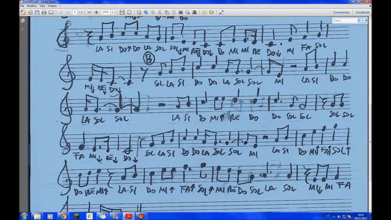This screenshot has width=391, height=220.
Task: Click the envelope email icon
Action: pyautogui.click(x=51, y=12)
